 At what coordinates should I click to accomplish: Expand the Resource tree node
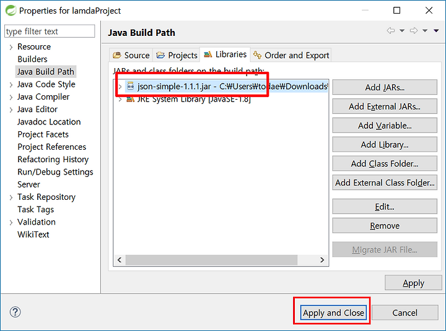pos(11,47)
